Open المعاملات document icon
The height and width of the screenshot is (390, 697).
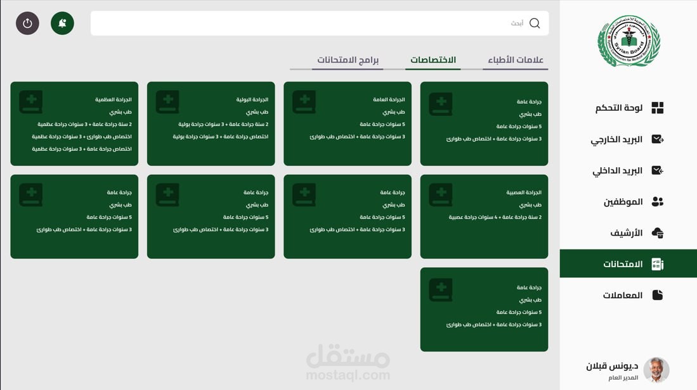(x=658, y=295)
